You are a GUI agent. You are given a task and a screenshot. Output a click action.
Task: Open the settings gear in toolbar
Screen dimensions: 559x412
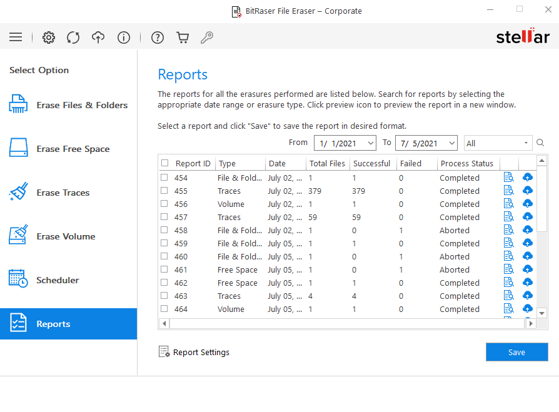coord(49,38)
